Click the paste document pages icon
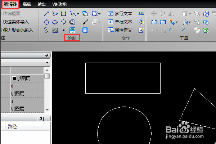The height and width of the screenshot is (144, 216). [x=72, y=22]
